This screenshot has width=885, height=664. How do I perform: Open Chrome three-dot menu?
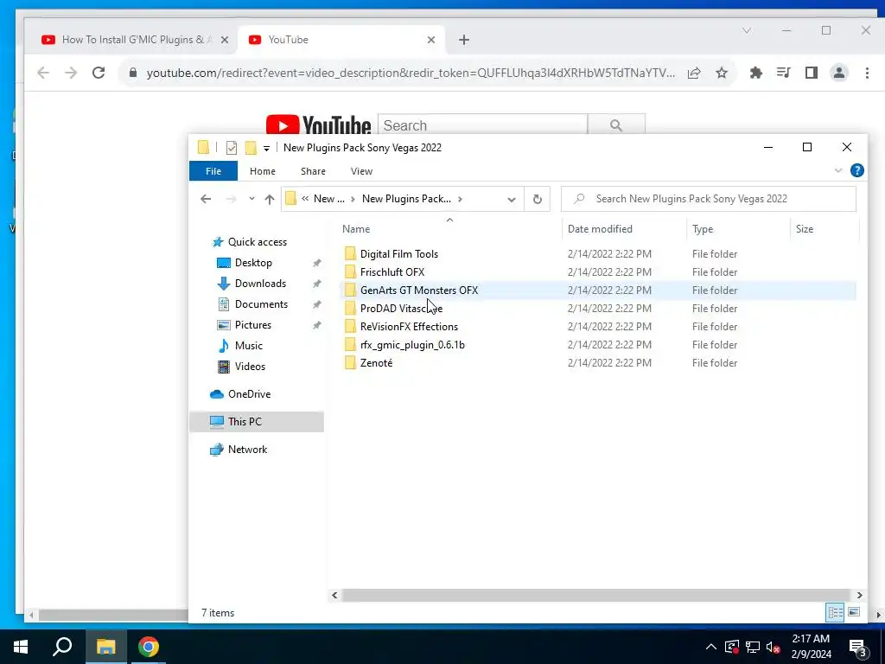[867, 73]
